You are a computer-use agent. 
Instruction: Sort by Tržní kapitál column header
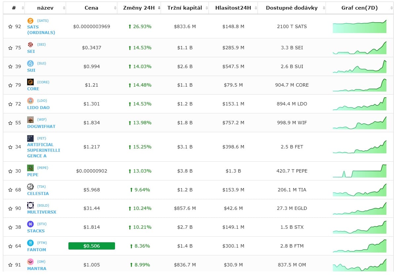(185, 8)
